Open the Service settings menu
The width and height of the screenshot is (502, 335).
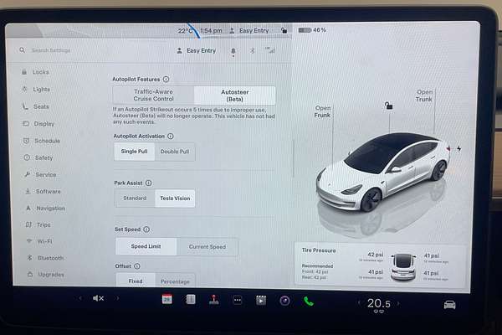(40, 174)
